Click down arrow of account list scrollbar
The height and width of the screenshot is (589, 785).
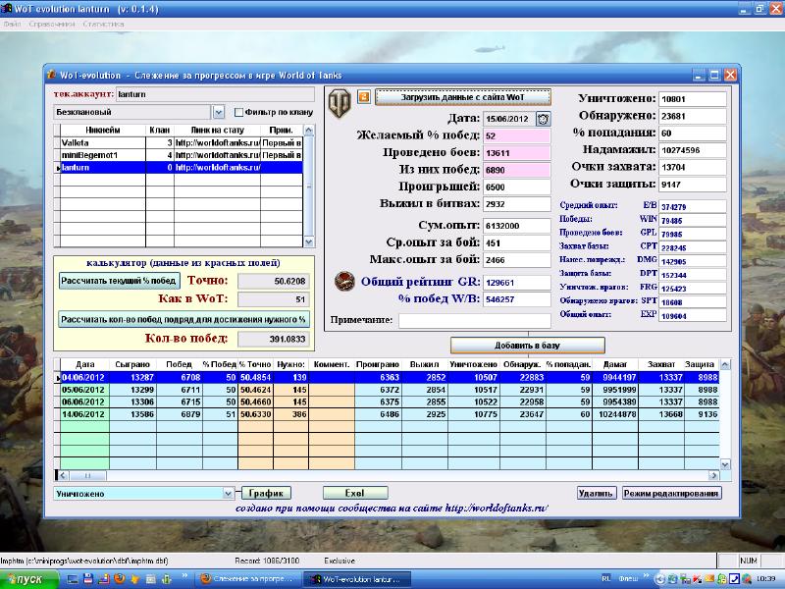coord(309,241)
